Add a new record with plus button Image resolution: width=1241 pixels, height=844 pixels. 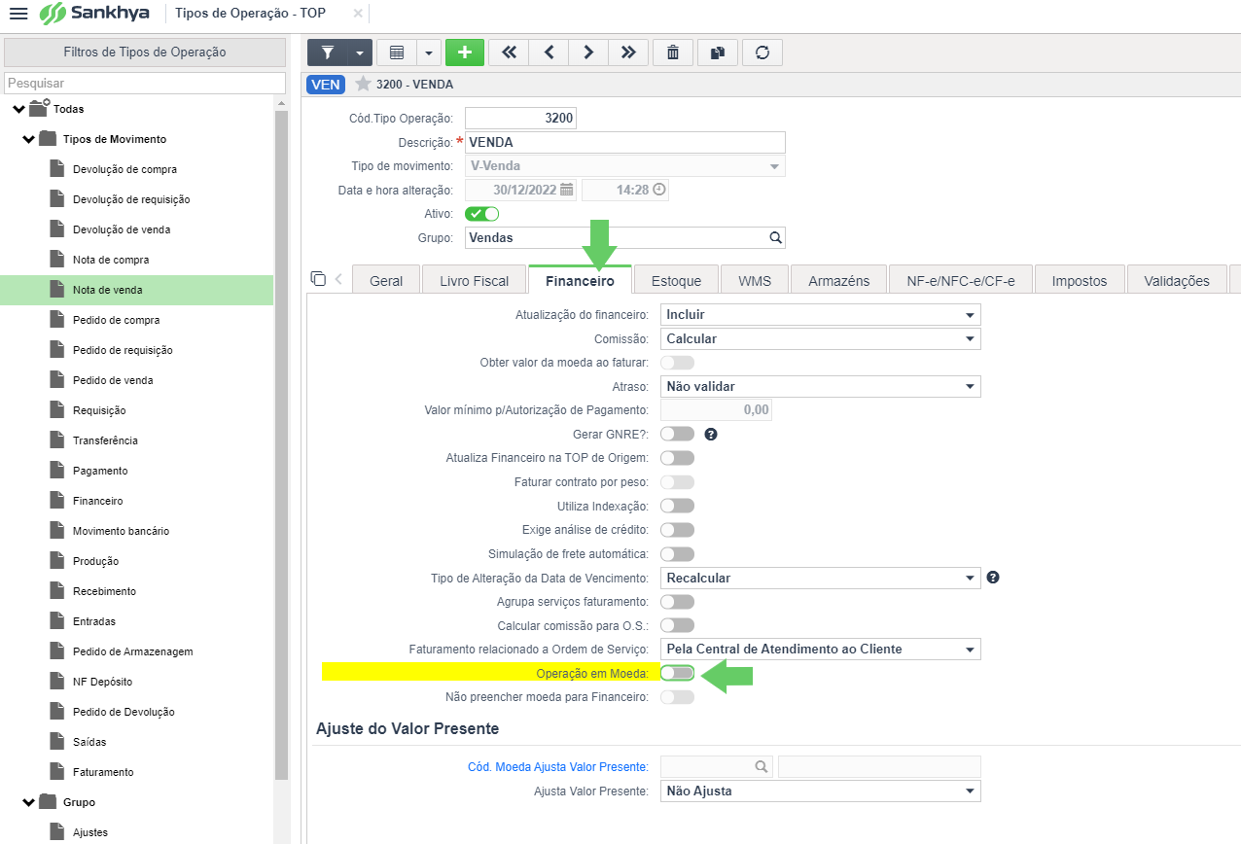click(465, 53)
